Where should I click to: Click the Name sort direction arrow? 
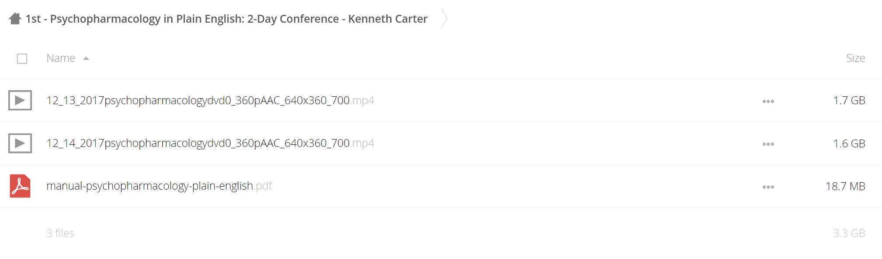coord(86,58)
